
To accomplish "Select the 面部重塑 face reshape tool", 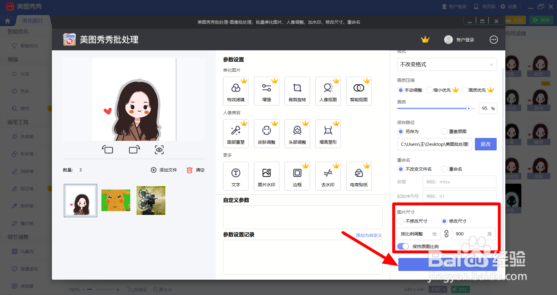I will click(x=236, y=134).
